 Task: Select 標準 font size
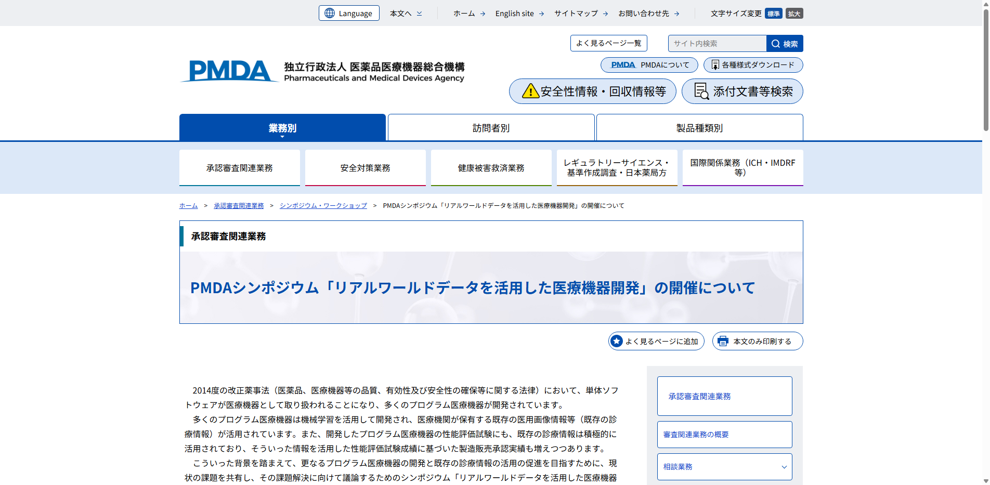pos(773,13)
